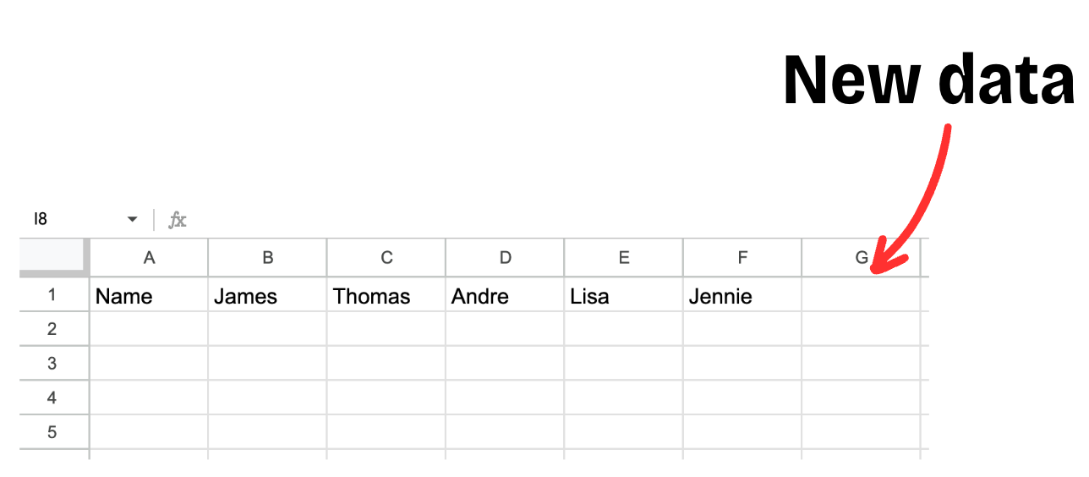Click the cell containing Name

(x=149, y=295)
